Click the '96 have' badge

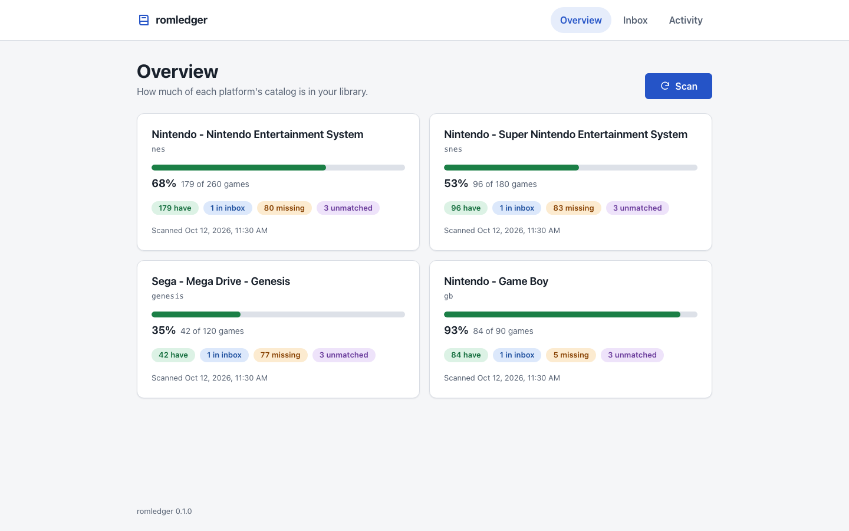(x=466, y=208)
